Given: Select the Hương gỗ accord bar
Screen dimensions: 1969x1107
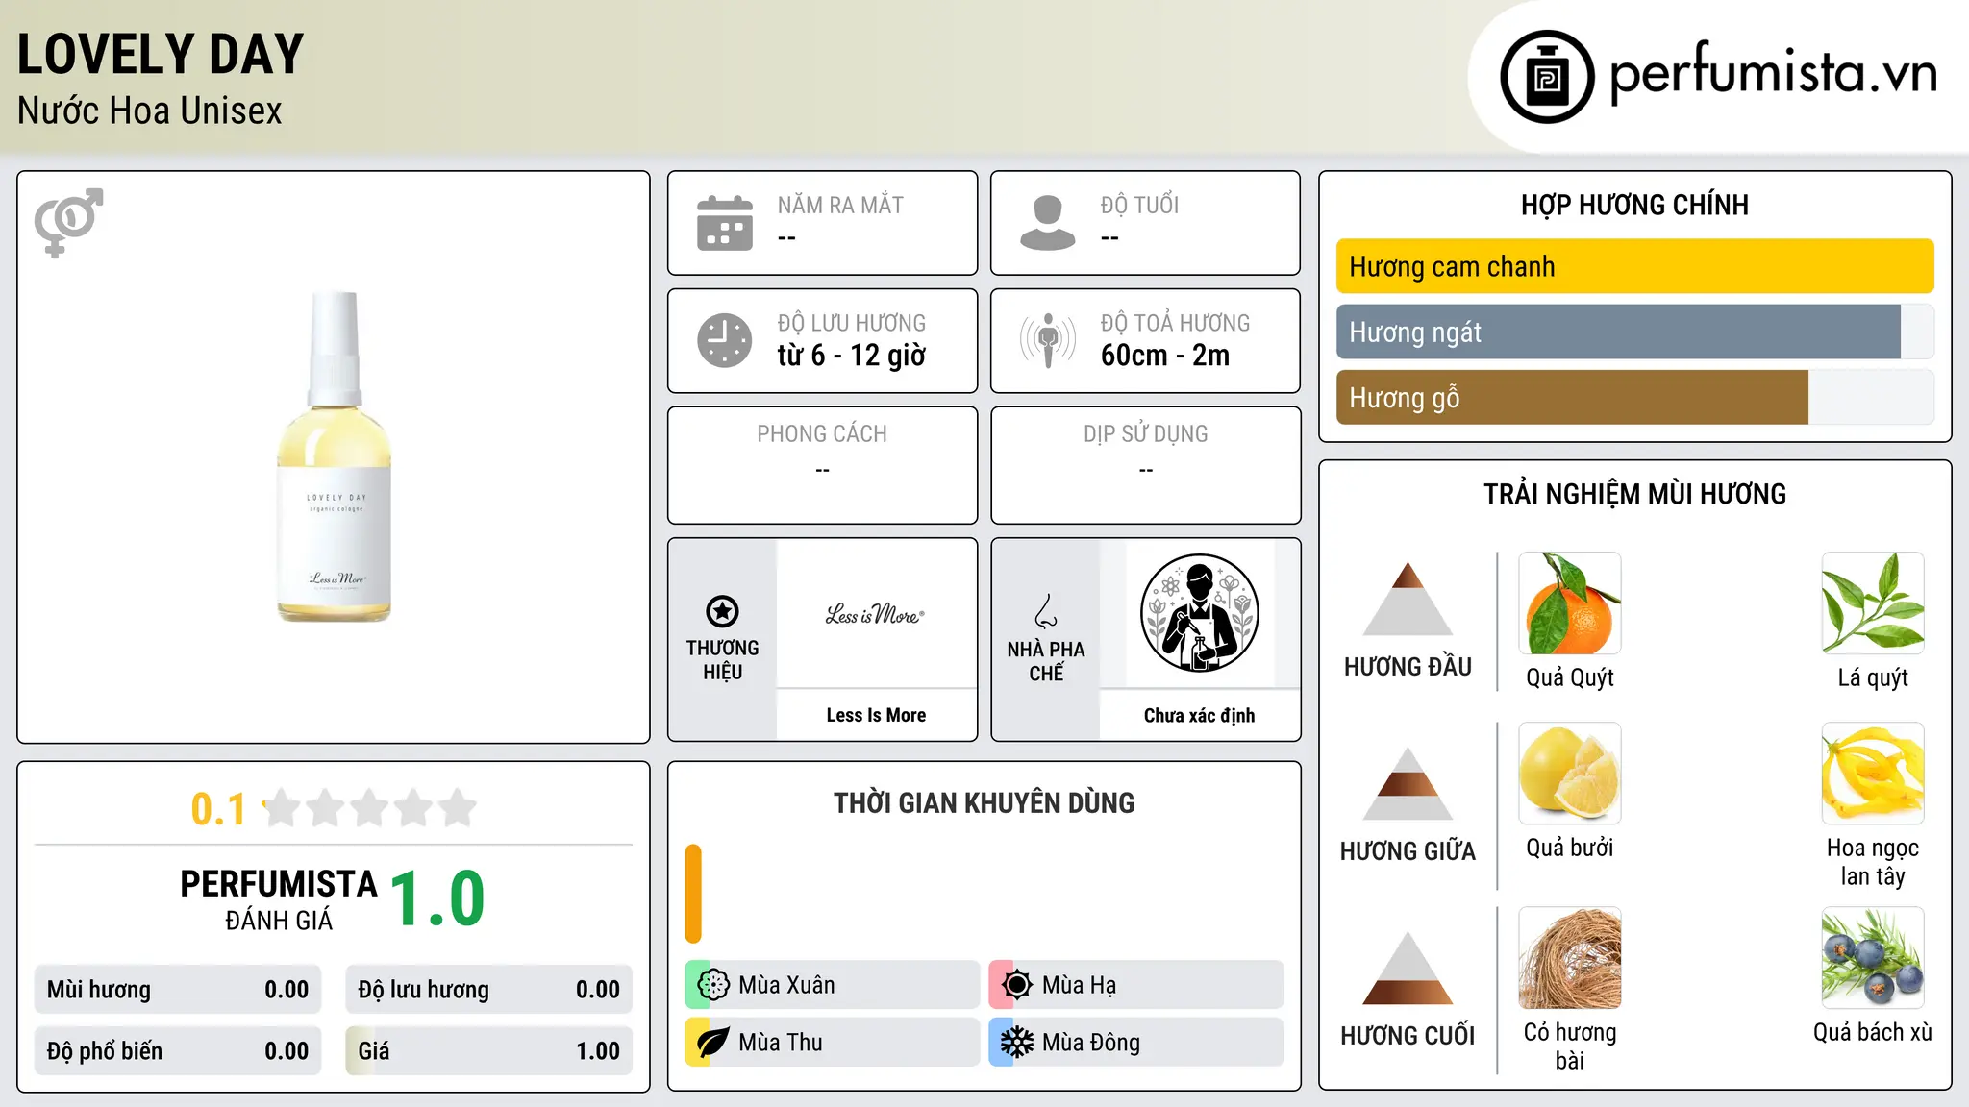Looking at the screenshot, I should (x=1634, y=397).
